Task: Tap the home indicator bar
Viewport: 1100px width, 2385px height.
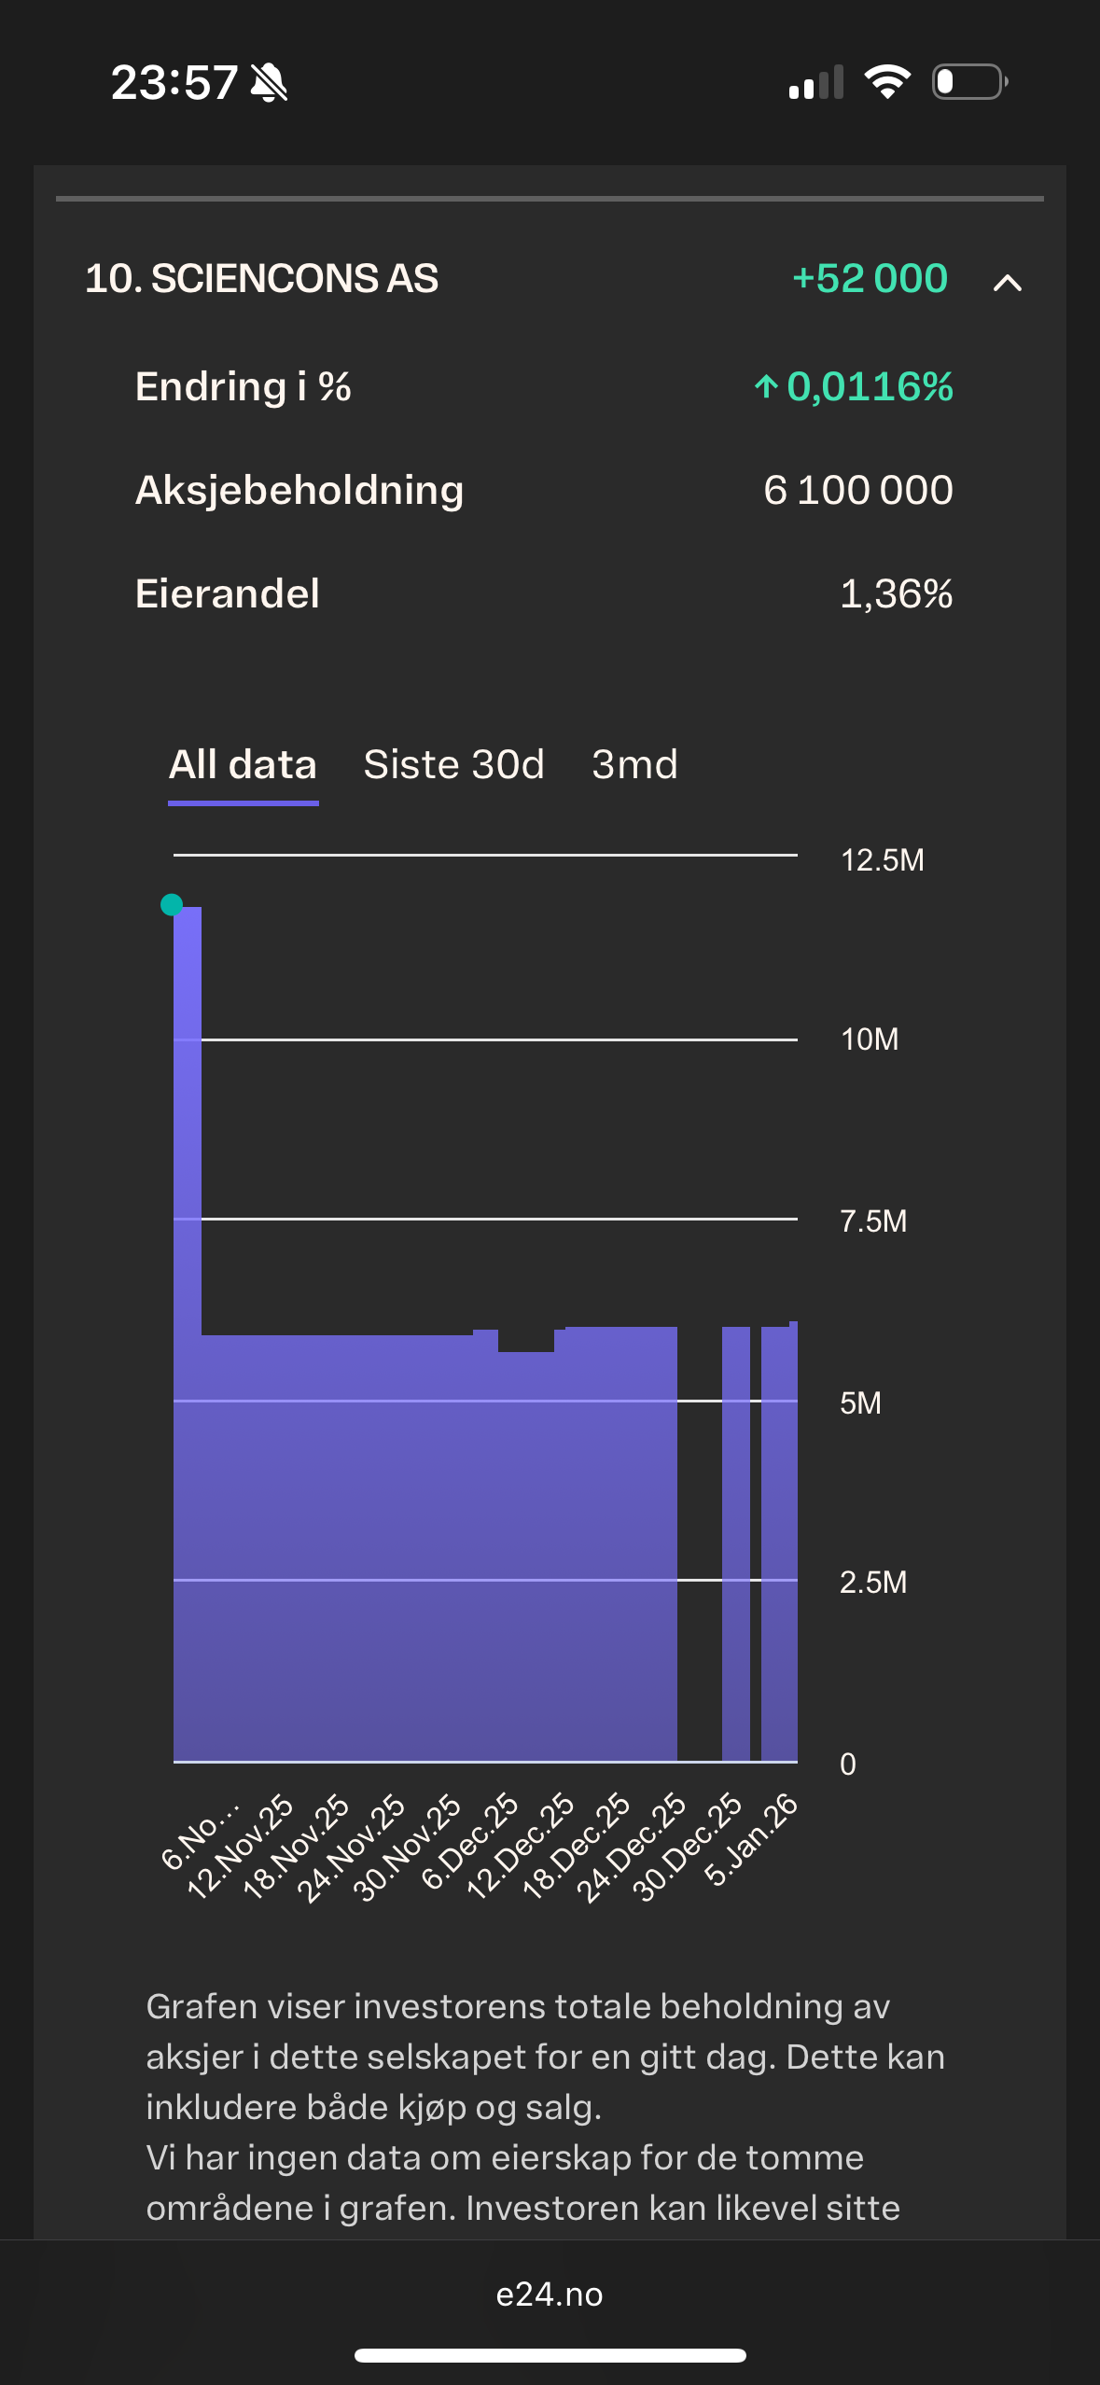Action: tap(550, 2355)
